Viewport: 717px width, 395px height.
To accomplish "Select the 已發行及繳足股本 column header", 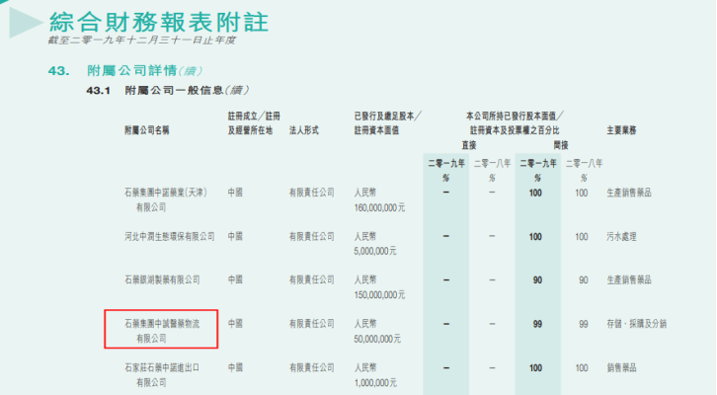I will click(x=387, y=116).
